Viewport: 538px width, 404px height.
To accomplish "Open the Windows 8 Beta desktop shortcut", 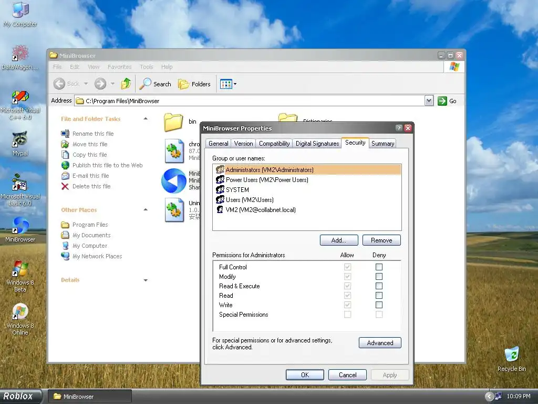I will click(x=20, y=276).
